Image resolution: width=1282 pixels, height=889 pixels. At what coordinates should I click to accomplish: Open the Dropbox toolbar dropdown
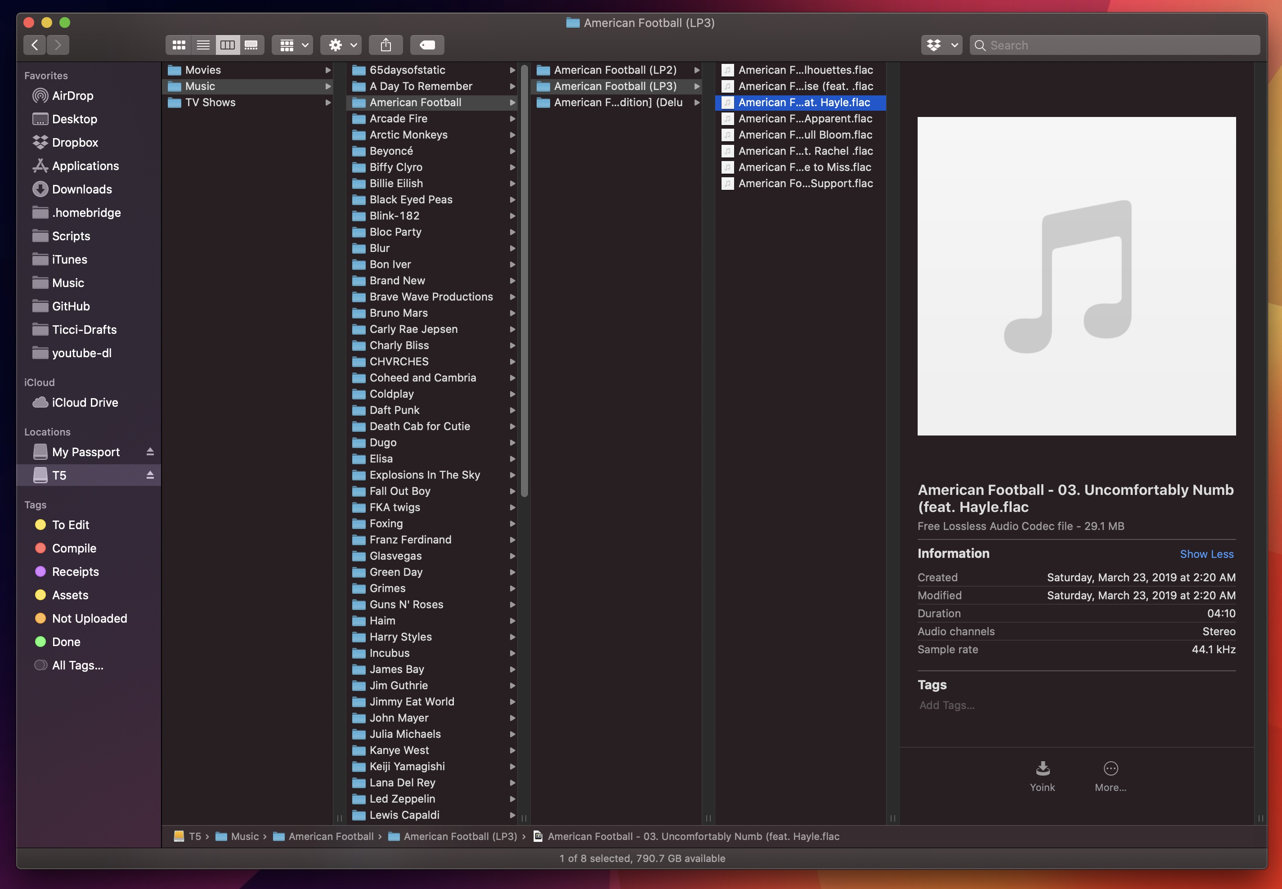point(942,45)
